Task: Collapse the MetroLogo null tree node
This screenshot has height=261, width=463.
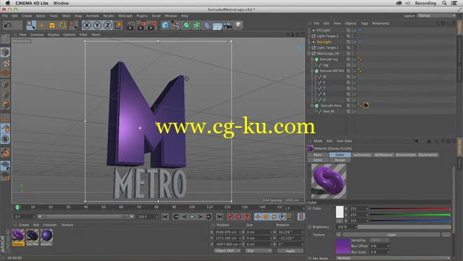Action: tap(309, 53)
